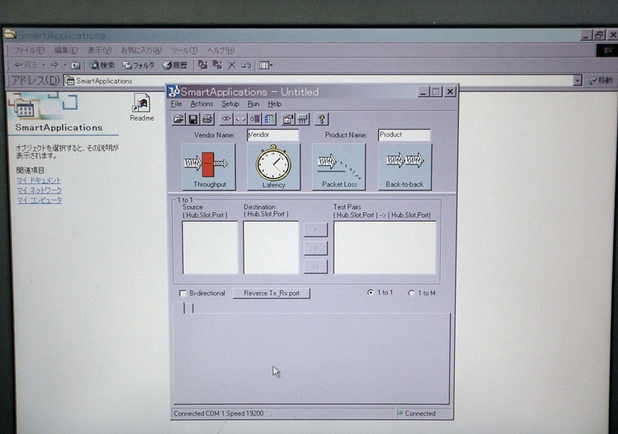
Task: Click the save diskette icon
Action: (x=193, y=119)
